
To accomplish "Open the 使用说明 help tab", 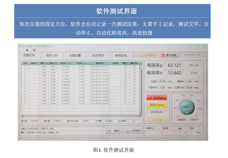I will [121, 55].
